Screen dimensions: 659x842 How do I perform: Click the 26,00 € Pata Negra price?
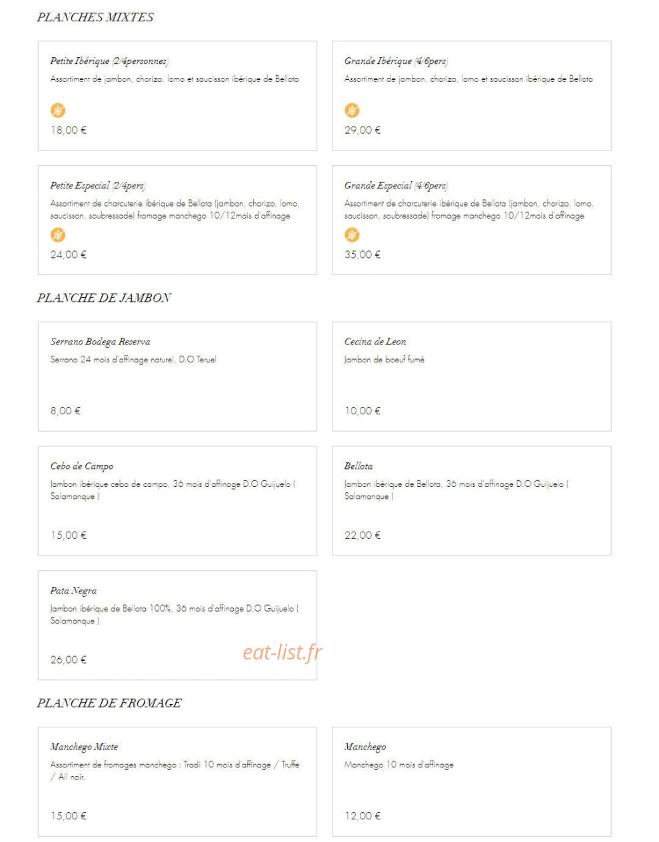tap(69, 659)
